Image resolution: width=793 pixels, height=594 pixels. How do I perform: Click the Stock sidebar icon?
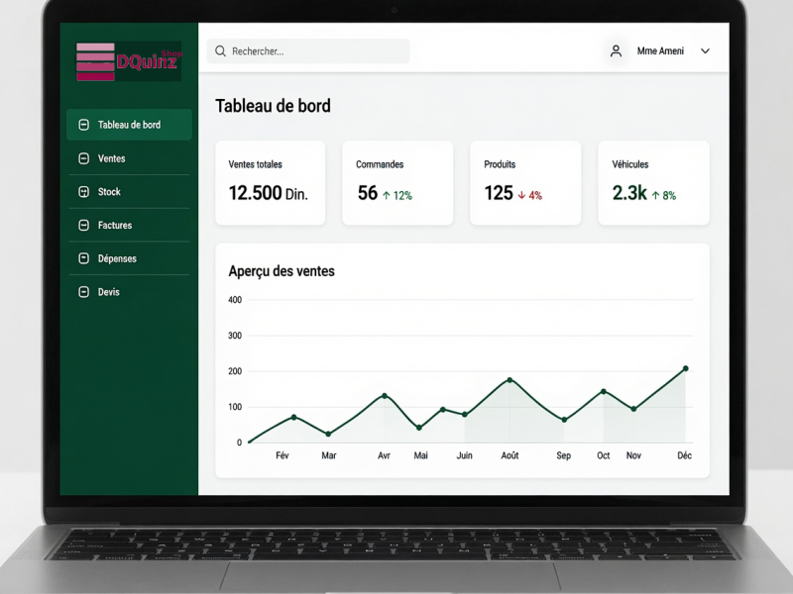point(84,192)
